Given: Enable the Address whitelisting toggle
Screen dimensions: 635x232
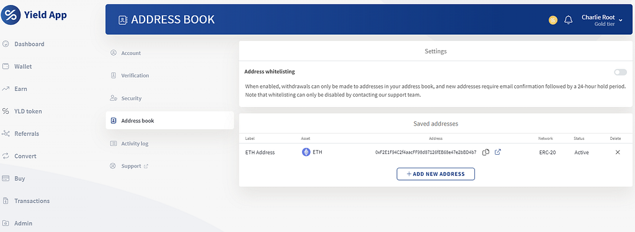Looking at the screenshot, I should point(620,72).
